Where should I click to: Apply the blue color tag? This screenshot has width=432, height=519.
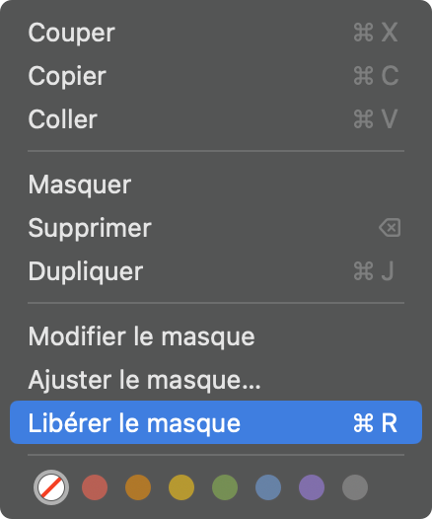tap(268, 487)
